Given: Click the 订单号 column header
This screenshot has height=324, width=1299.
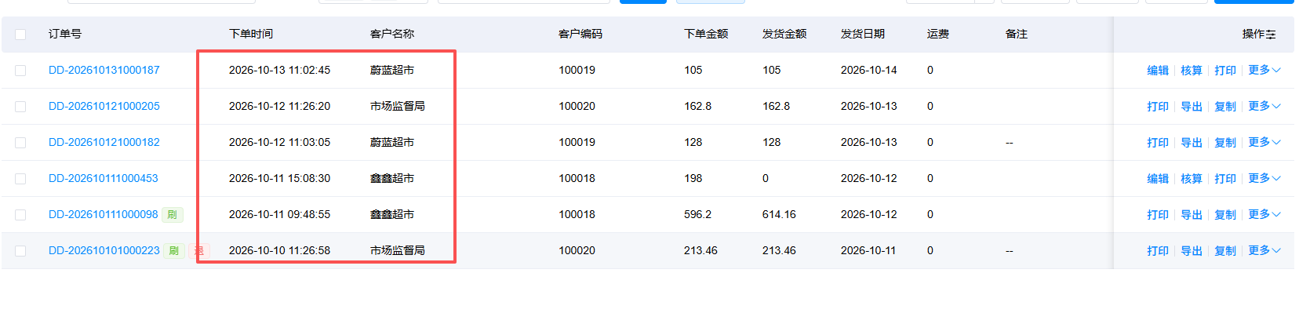Looking at the screenshot, I should 65,34.
